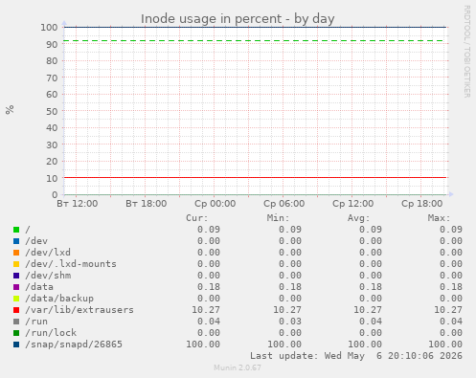
Task: Click the green swatch for /
Action: (16, 230)
